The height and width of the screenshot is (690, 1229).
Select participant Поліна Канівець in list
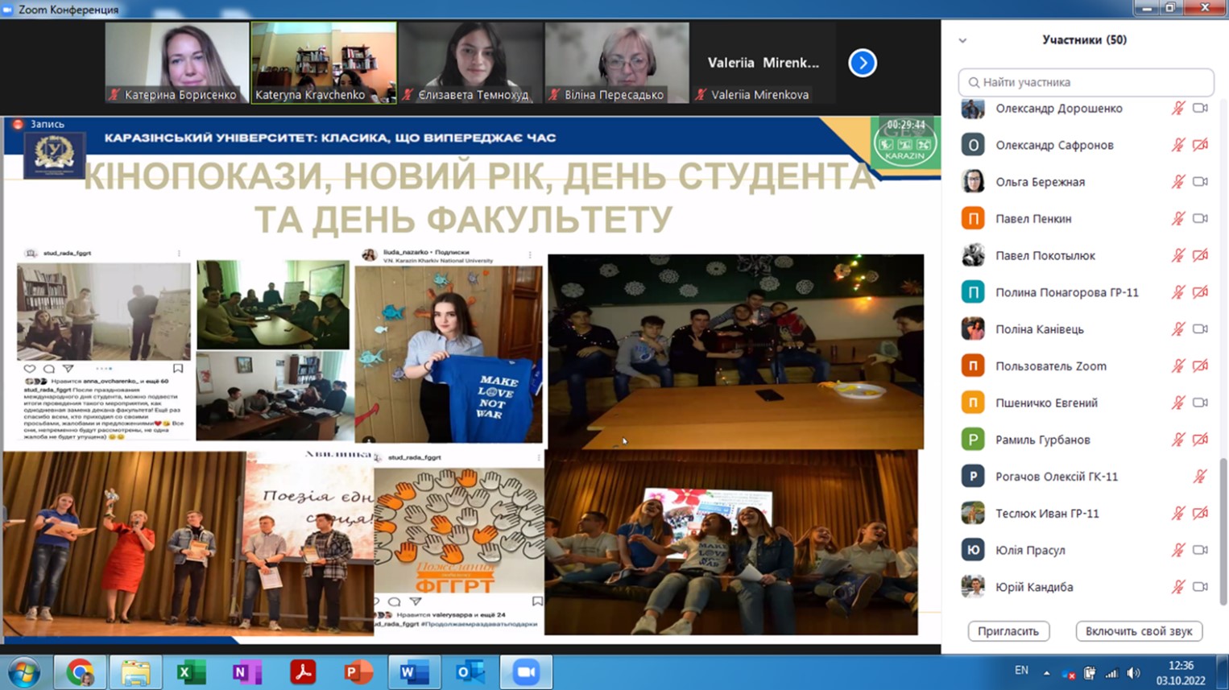[x=1039, y=329]
